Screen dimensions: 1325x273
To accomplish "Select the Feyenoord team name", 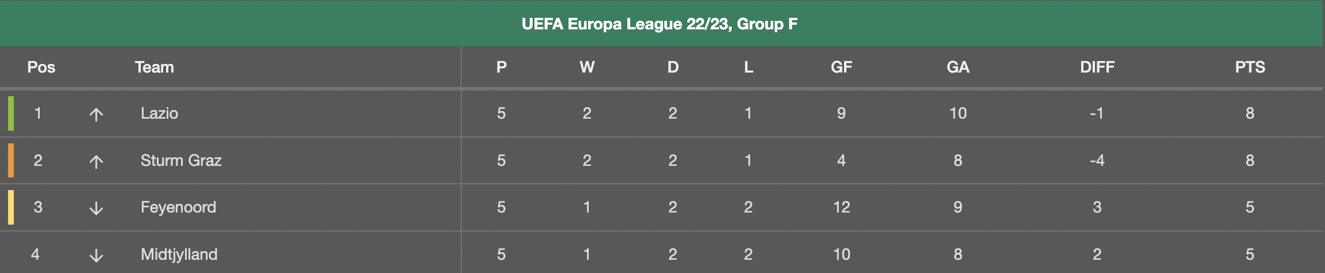I will pos(178,207).
